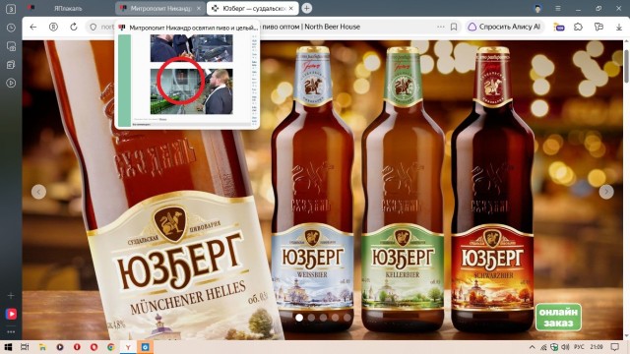630x354 pixels.
Task: Select the fifth carousel dot
Action: [347, 317]
